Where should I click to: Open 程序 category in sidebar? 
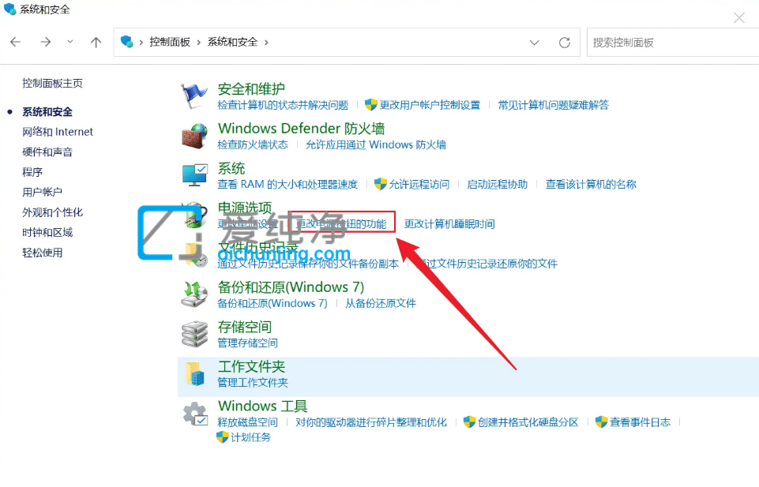(x=32, y=172)
